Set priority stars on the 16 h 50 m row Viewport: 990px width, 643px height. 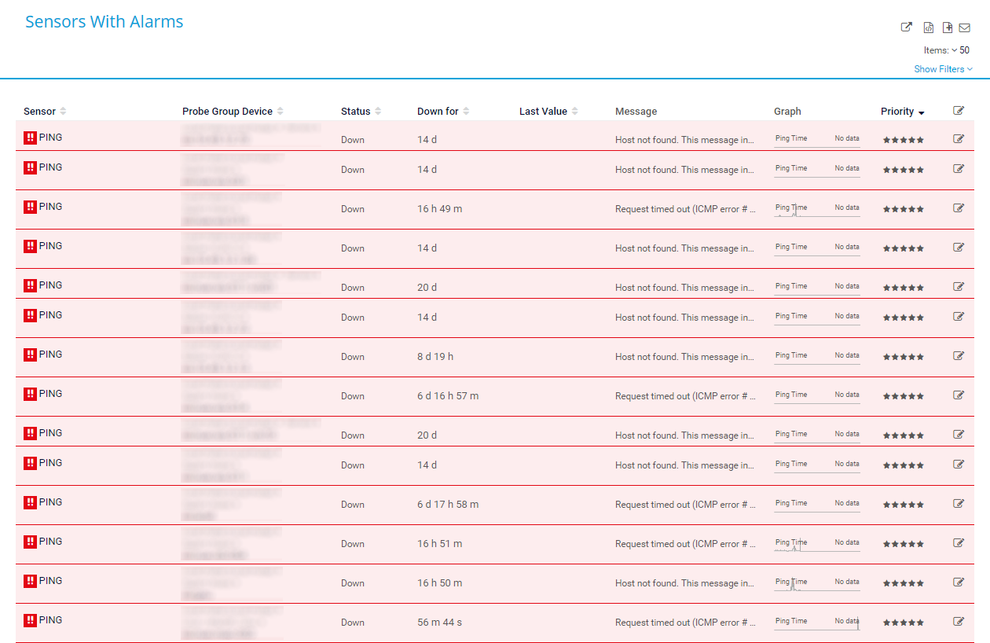tap(903, 583)
